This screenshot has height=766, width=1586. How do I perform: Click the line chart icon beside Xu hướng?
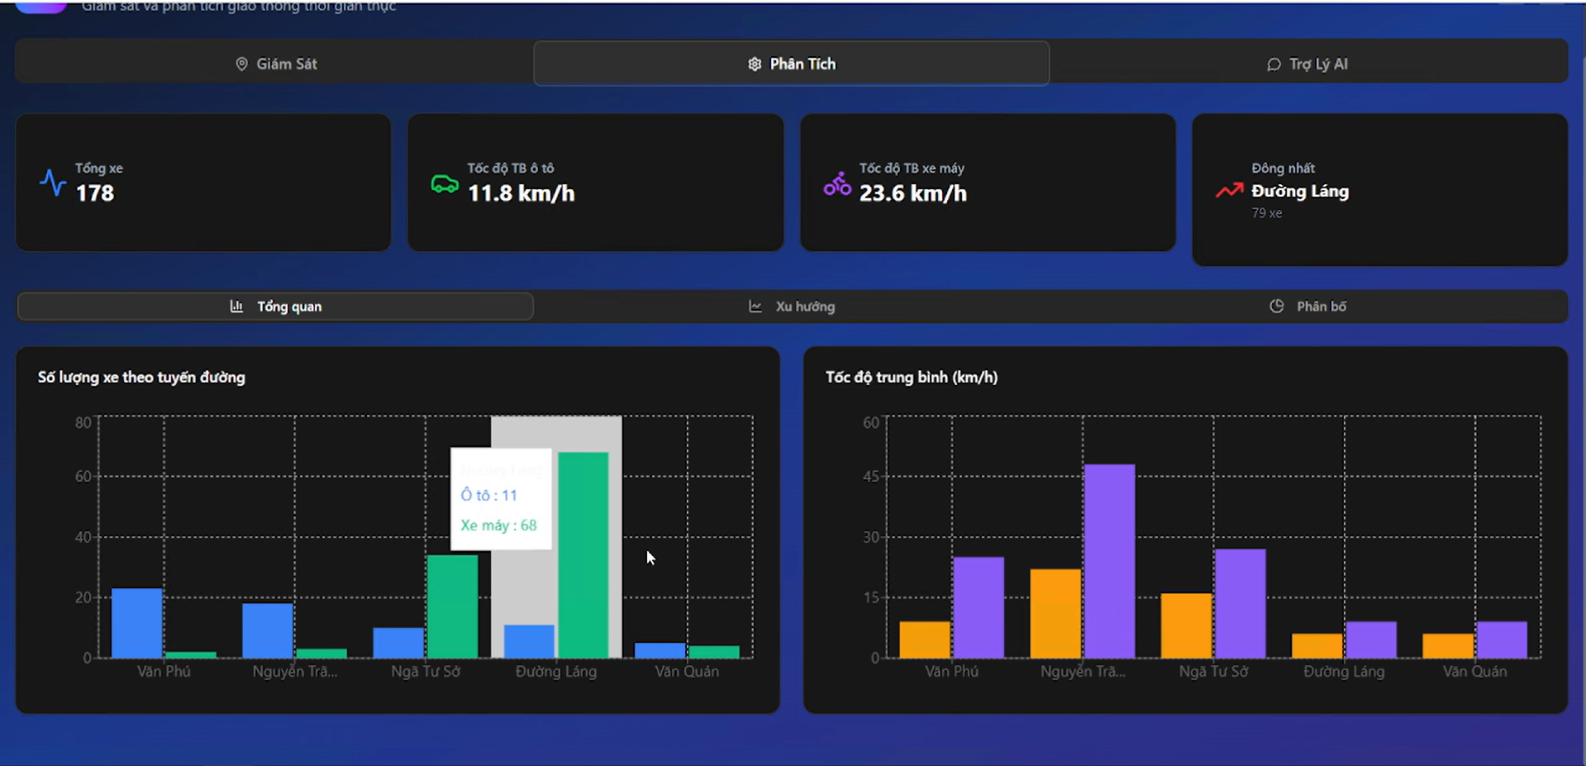755,307
